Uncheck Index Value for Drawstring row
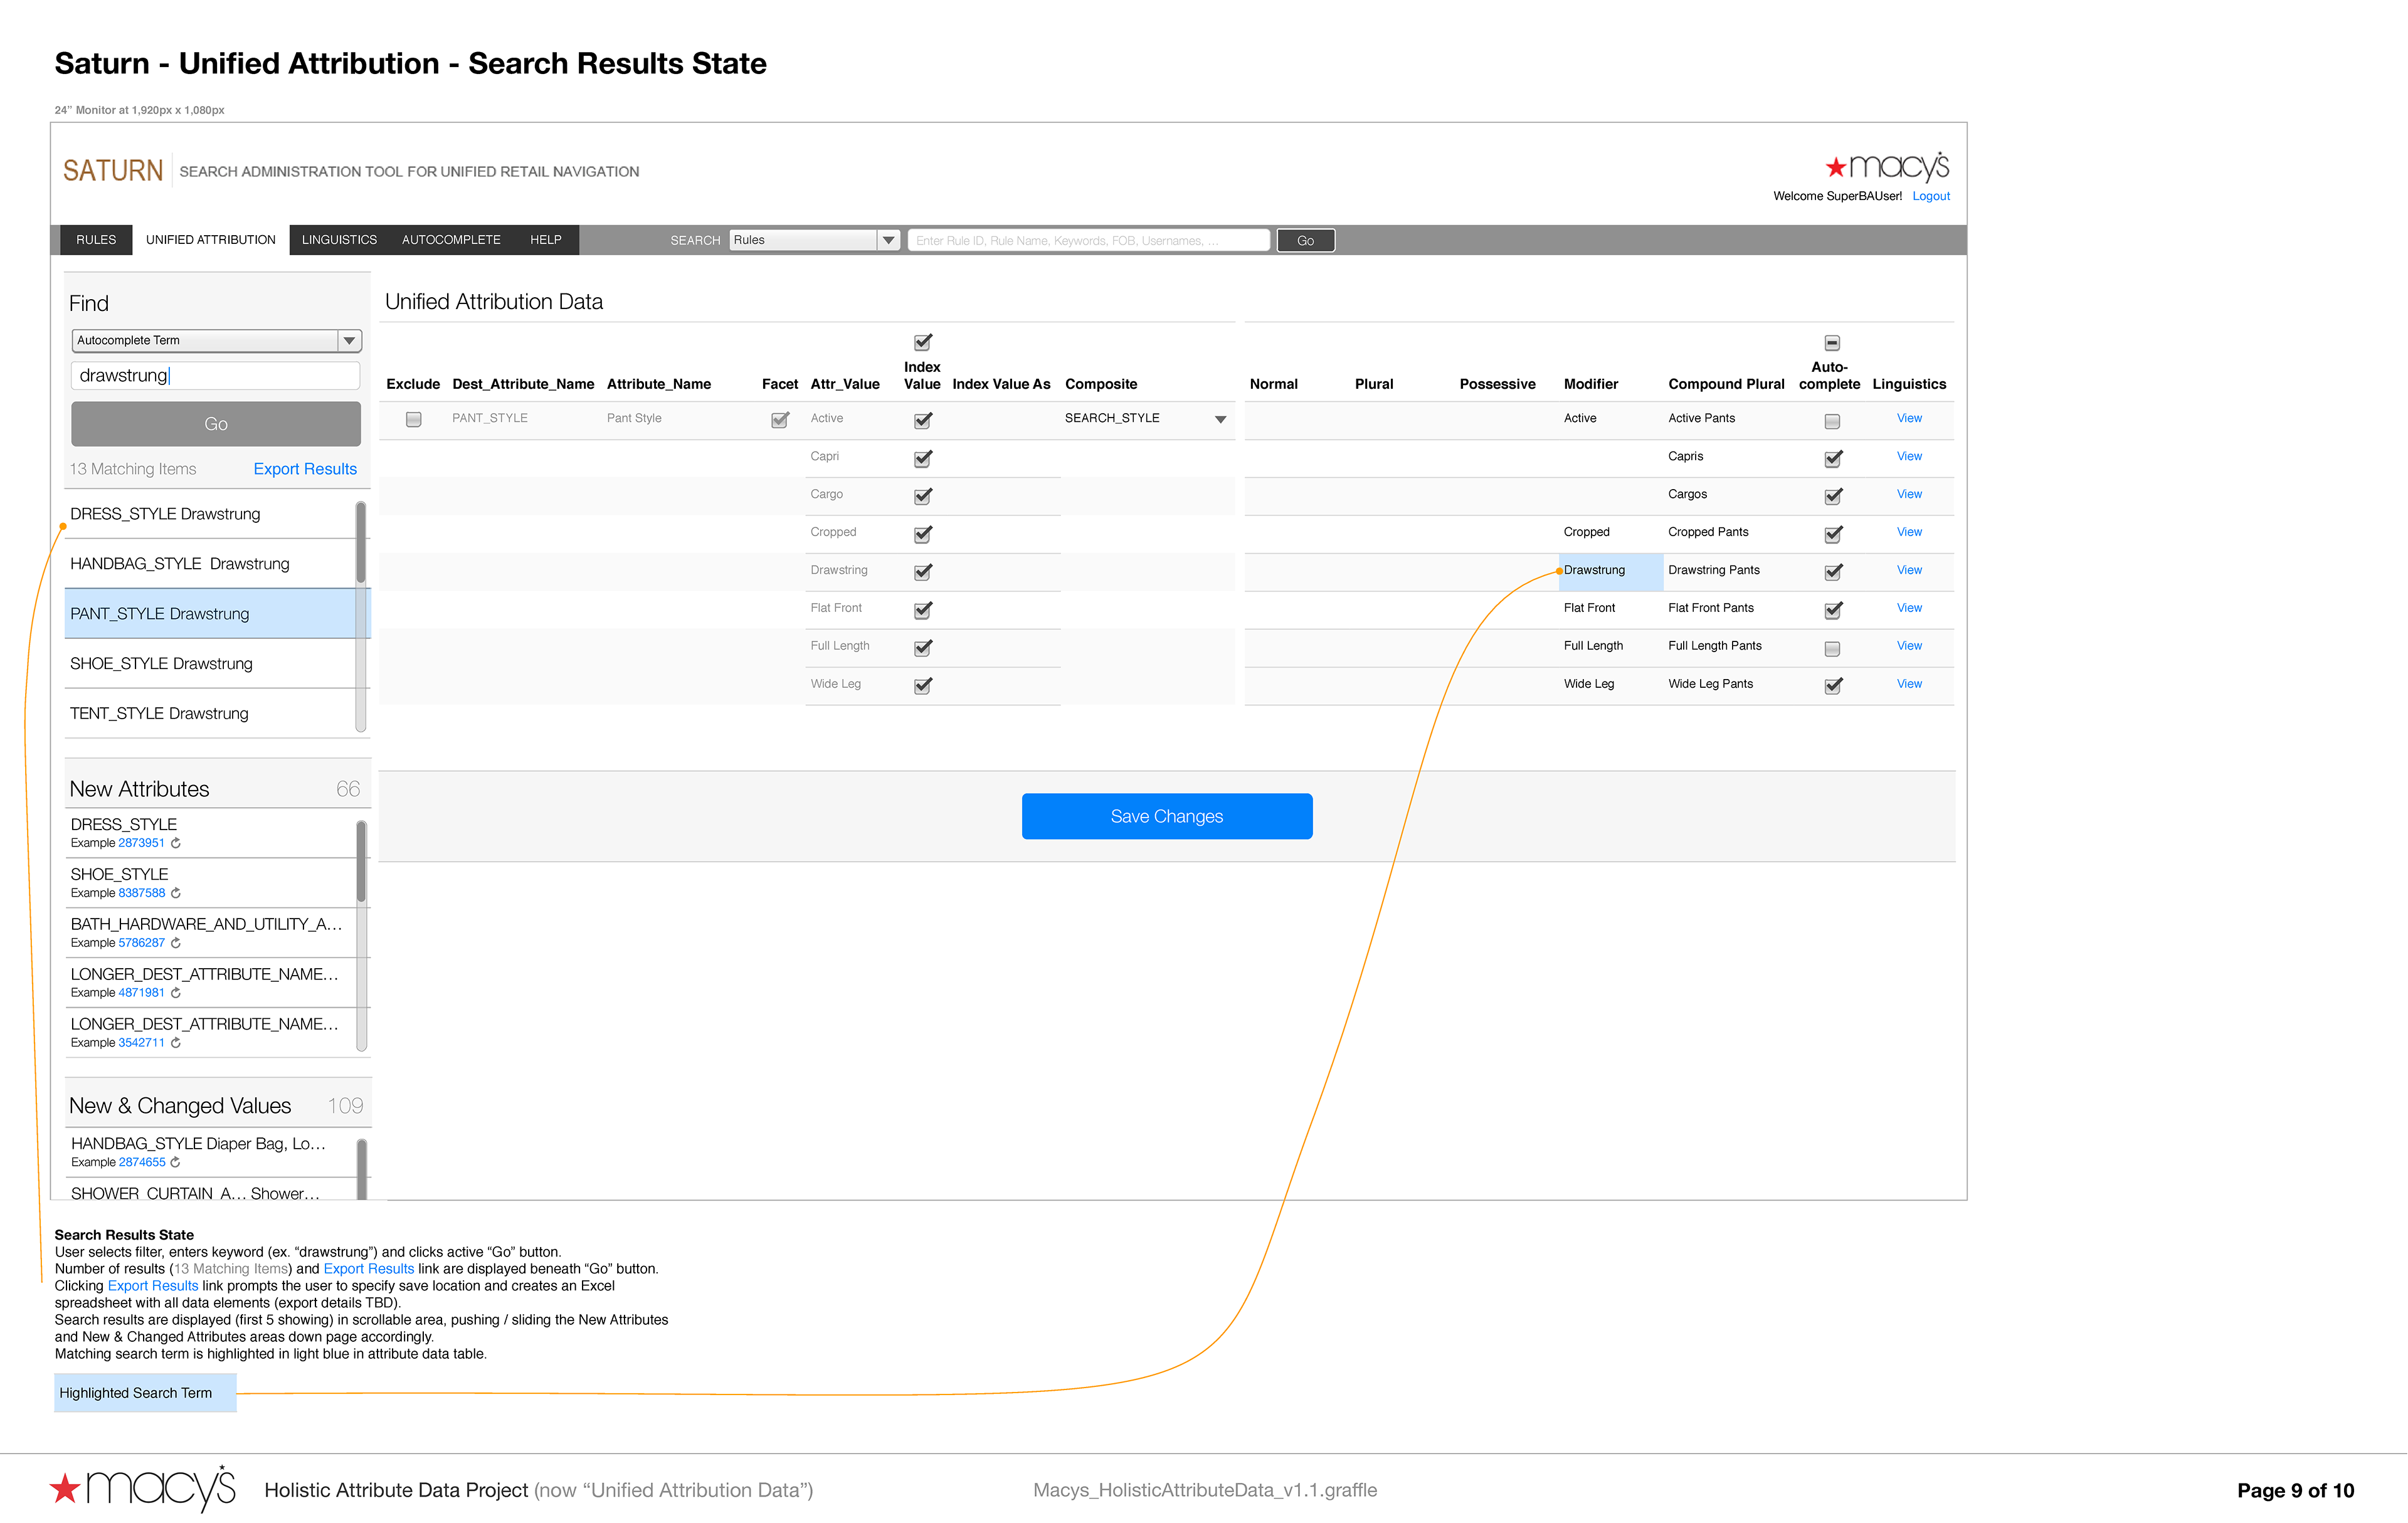This screenshot has width=2408, height=1523. (x=922, y=572)
